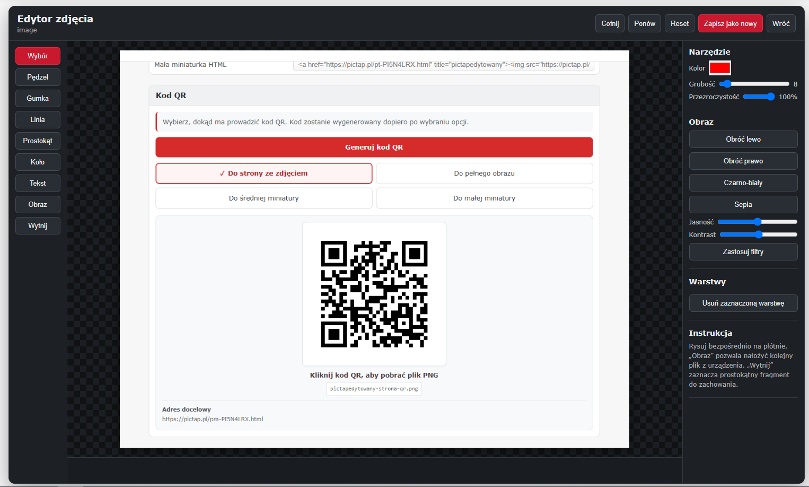
Task: Activate the Prostokąt rectangle tool
Action: (x=38, y=141)
